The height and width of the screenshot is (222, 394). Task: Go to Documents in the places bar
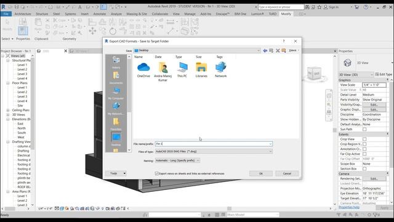(x=116, y=78)
